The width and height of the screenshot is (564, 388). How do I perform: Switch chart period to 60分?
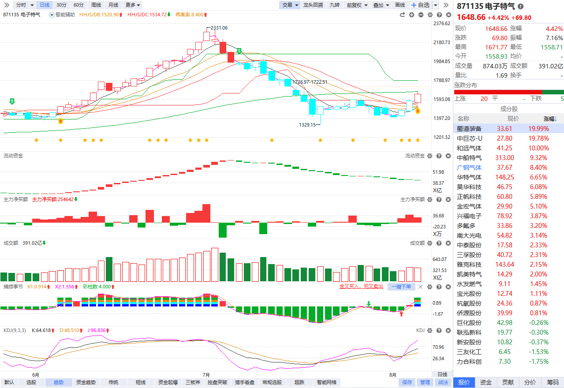pos(78,5)
